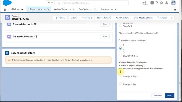Open the Related Accounts (0) heading

[x=25, y=24]
